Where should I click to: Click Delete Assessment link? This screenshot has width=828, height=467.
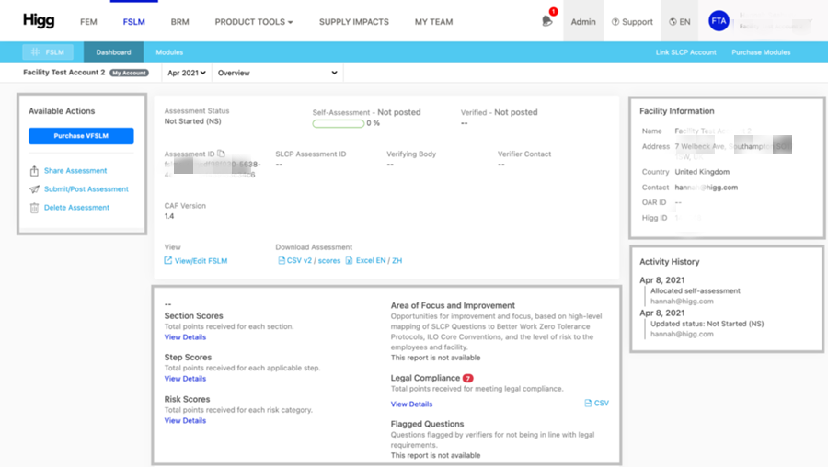pyautogui.click(x=76, y=208)
